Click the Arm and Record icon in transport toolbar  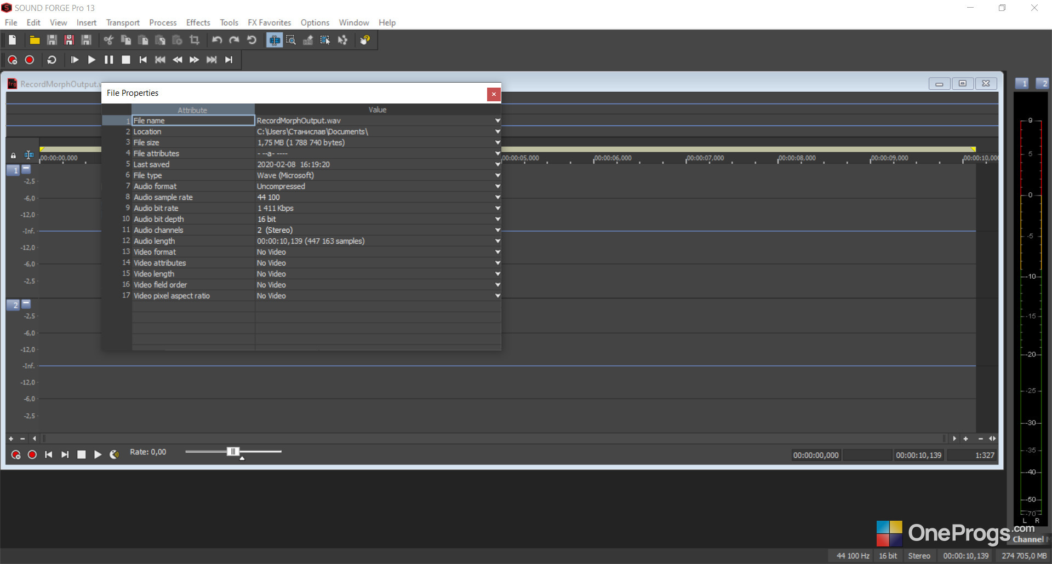point(13,60)
